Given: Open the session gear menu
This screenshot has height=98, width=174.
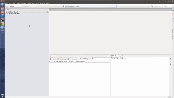Looking at the screenshot, I should [x=173, y=1].
